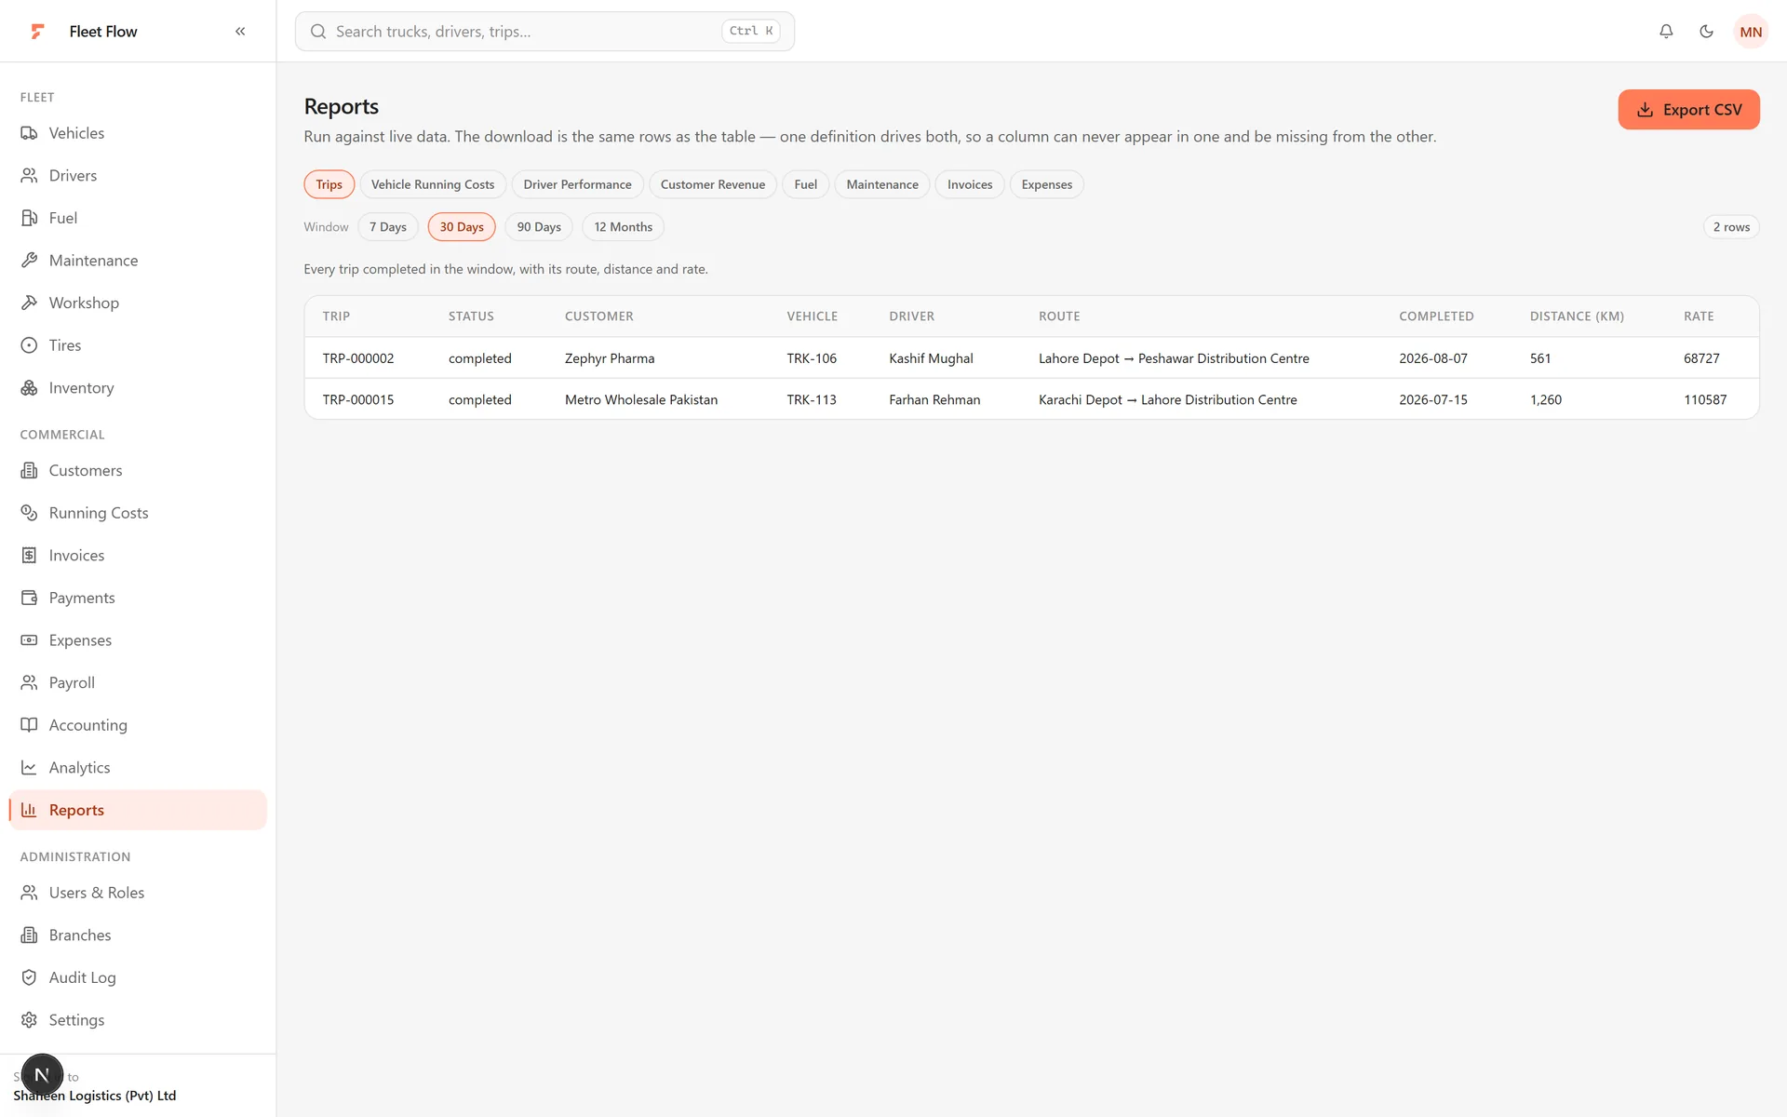Click driver Kashif Mughal cell

click(931, 358)
